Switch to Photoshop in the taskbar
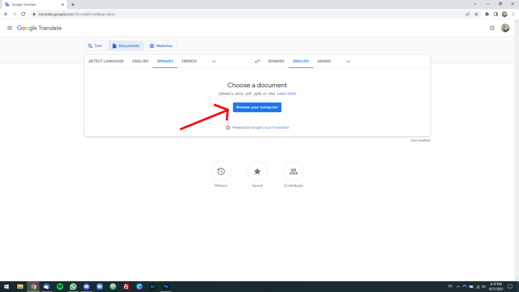 click(166, 287)
